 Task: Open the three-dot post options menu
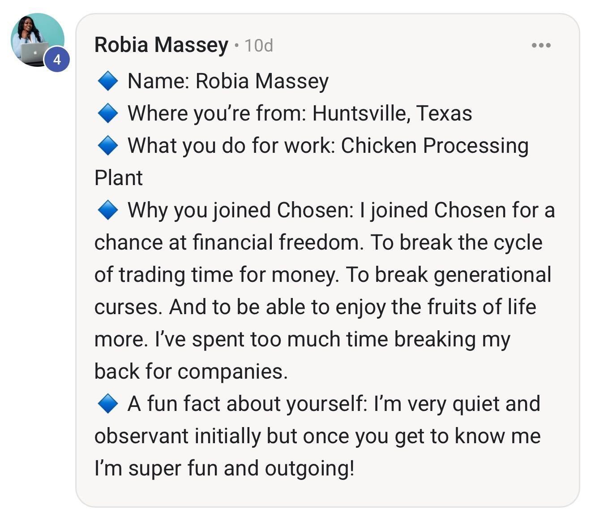pos(541,45)
